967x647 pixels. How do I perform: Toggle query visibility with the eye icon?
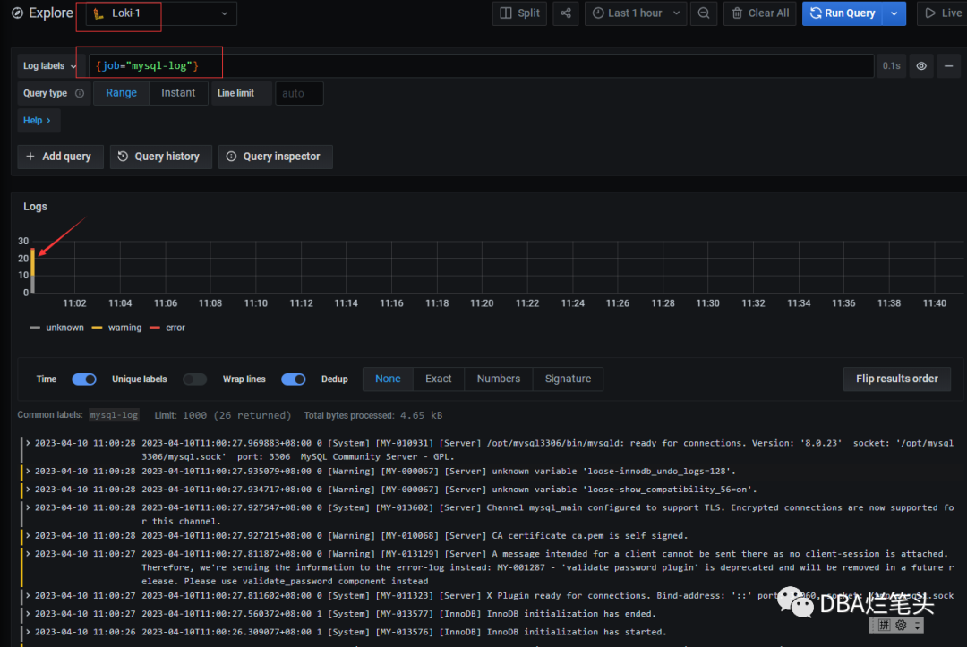pos(921,66)
